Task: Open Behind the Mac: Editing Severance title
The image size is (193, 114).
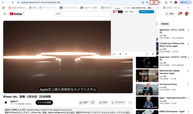Action: (x=169, y=72)
